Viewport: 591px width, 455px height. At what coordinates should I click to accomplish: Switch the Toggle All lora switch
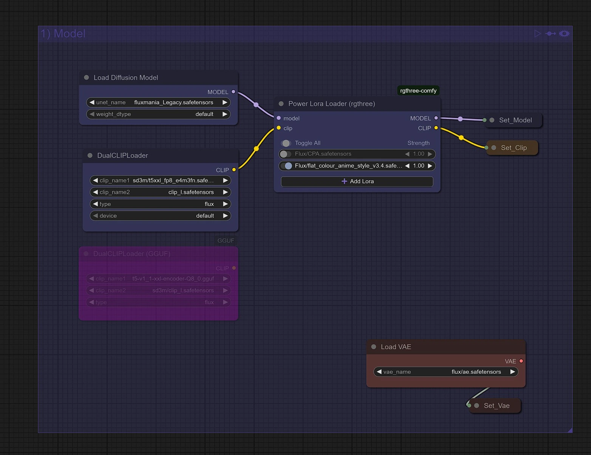tap(286, 143)
